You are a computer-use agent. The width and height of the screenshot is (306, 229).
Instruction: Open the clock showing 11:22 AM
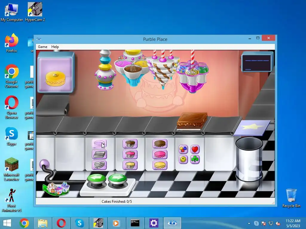tap(293, 223)
